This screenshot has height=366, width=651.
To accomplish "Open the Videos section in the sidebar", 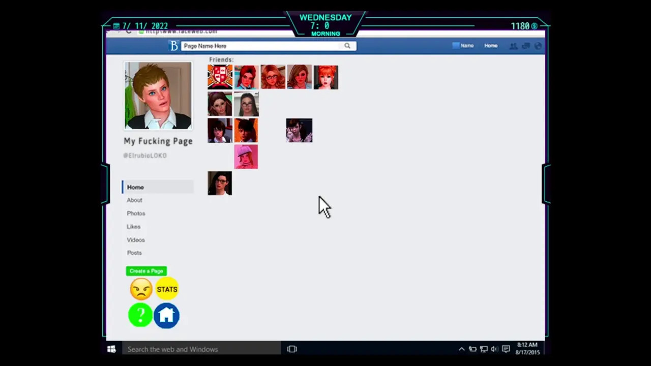I will pyautogui.click(x=136, y=240).
